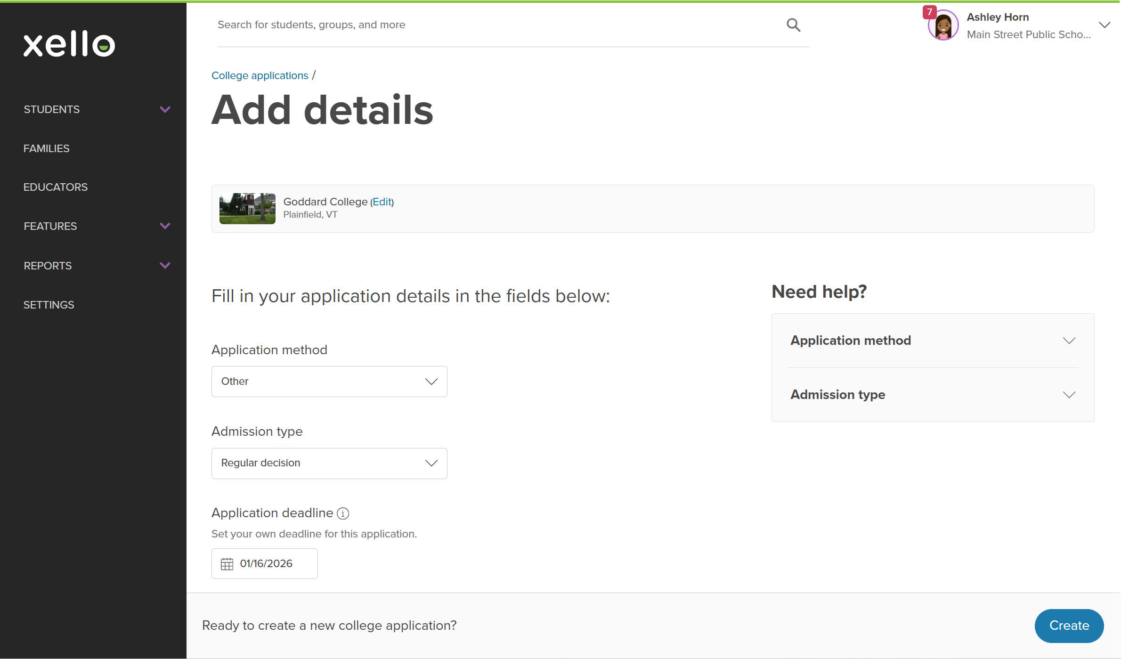Expand the Features sidebar section
The width and height of the screenshot is (1121, 659).
point(165,226)
